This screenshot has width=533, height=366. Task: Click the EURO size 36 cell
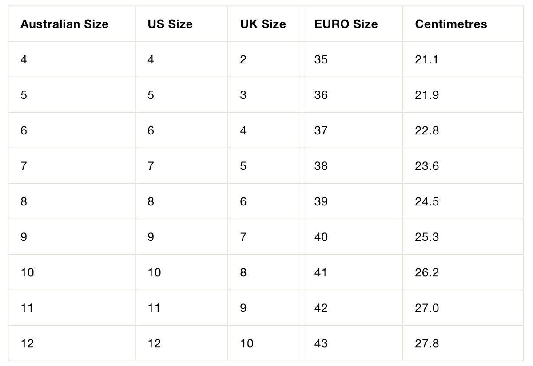point(353,95)
